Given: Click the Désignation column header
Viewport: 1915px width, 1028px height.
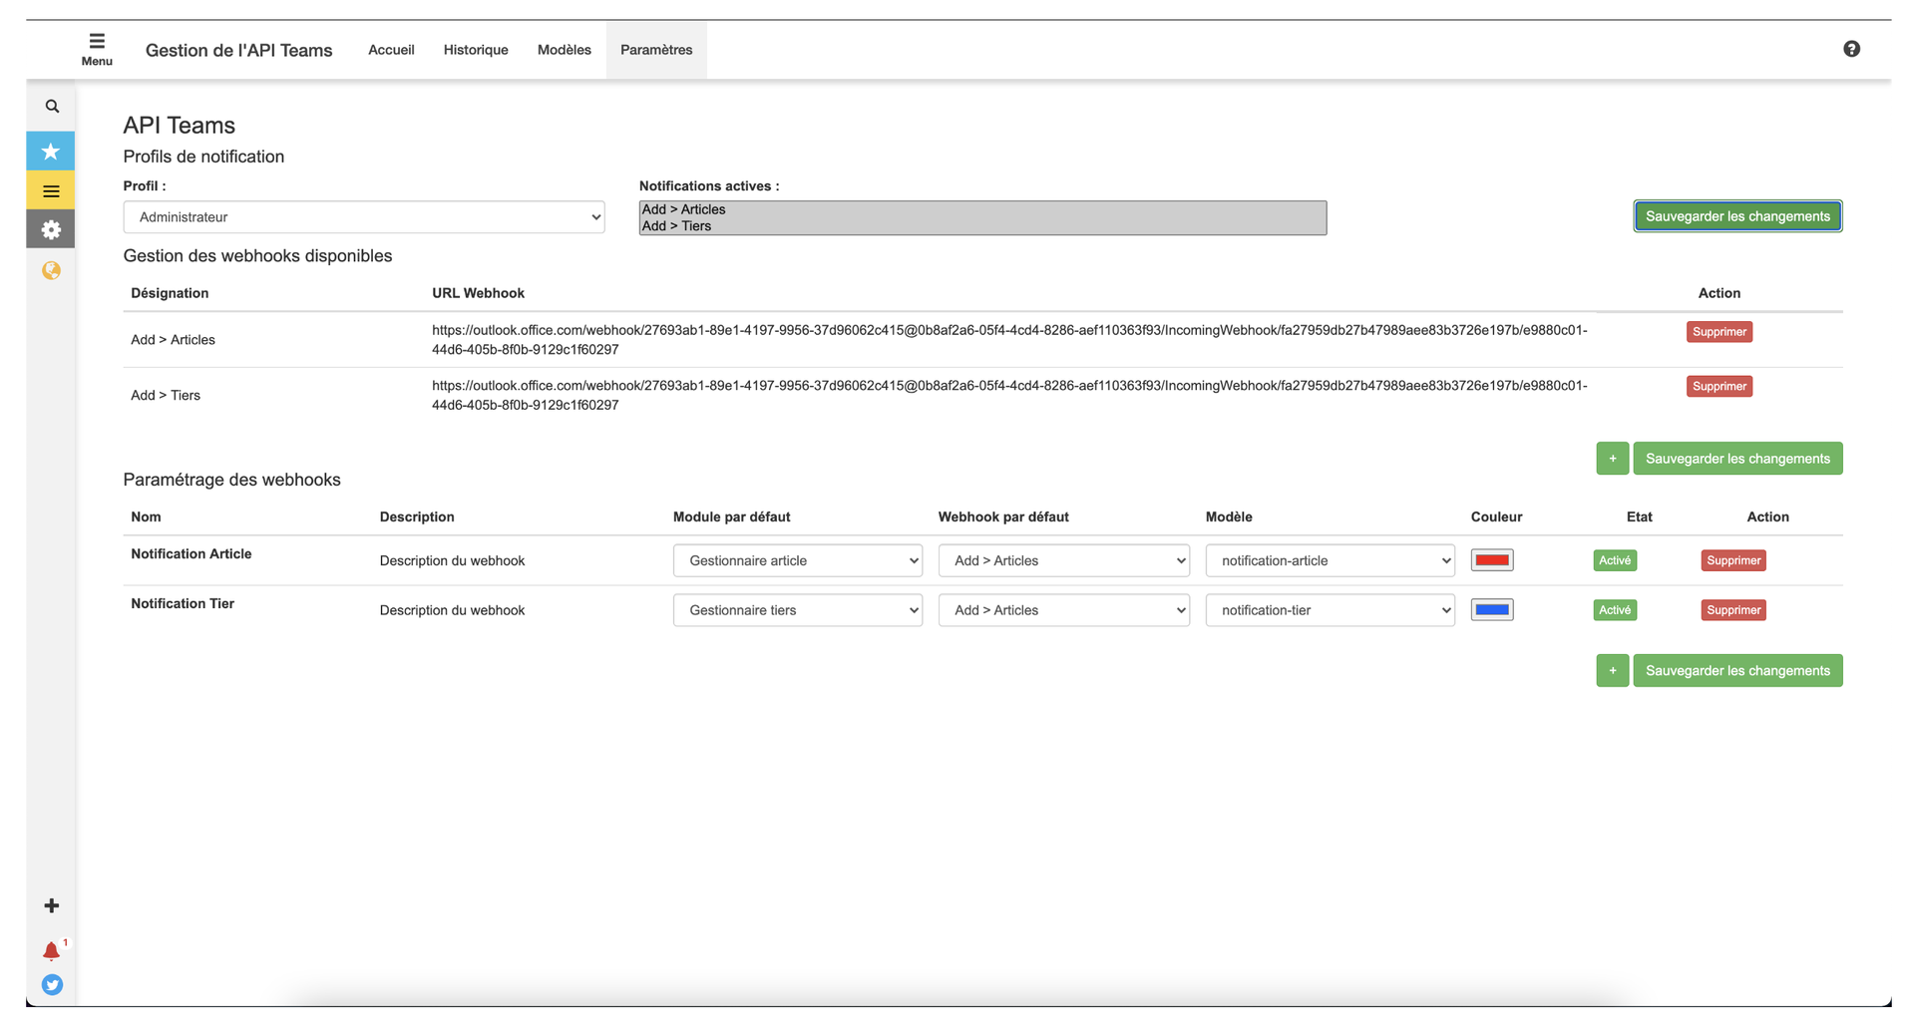Looking at the screenshot, I should coord(170,293).
